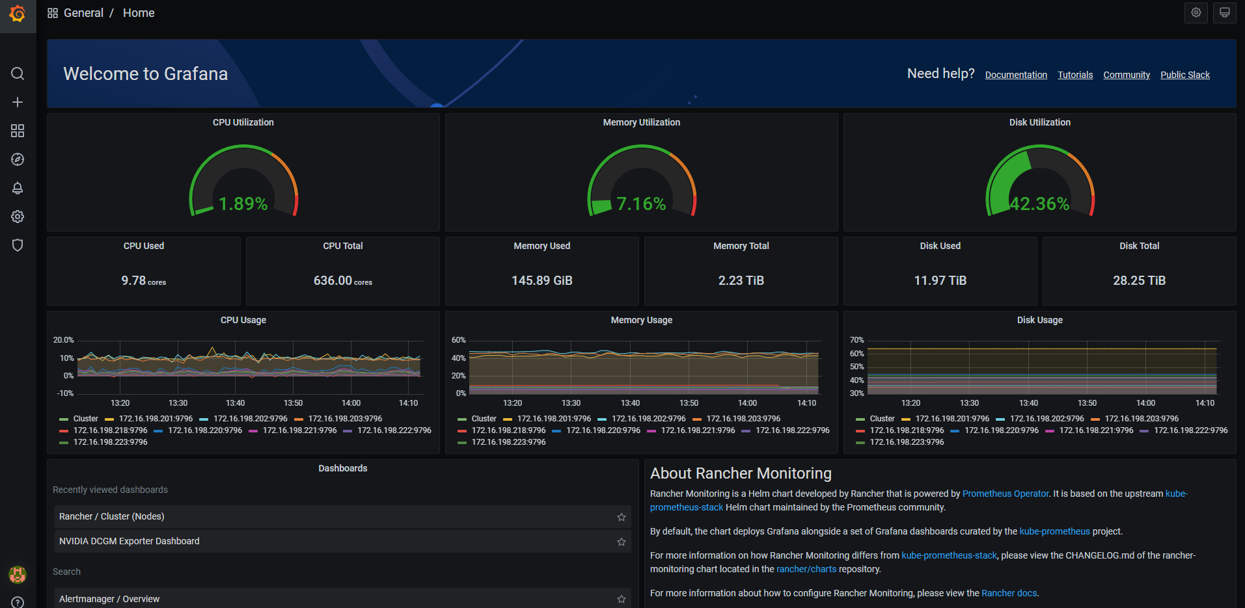Open the CPU Total panel title menu

pos(343,246)
